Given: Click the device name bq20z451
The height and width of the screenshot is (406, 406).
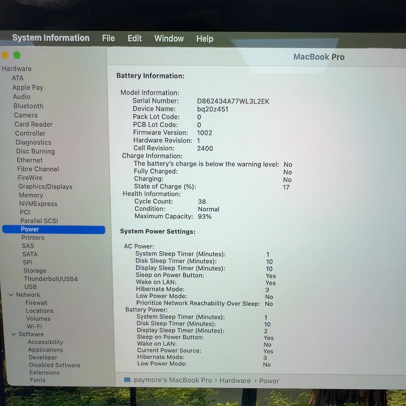Looking at the screenshot, I should point(213,109).
